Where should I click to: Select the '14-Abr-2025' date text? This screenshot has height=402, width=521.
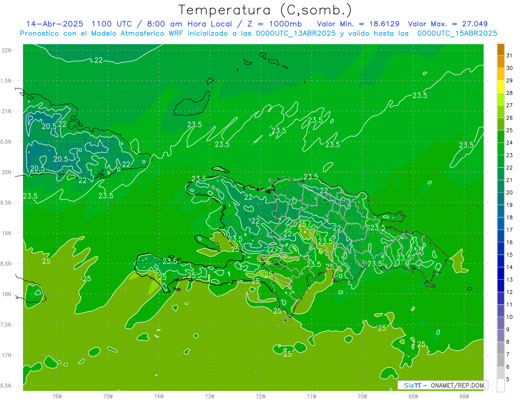click(55, 24)
